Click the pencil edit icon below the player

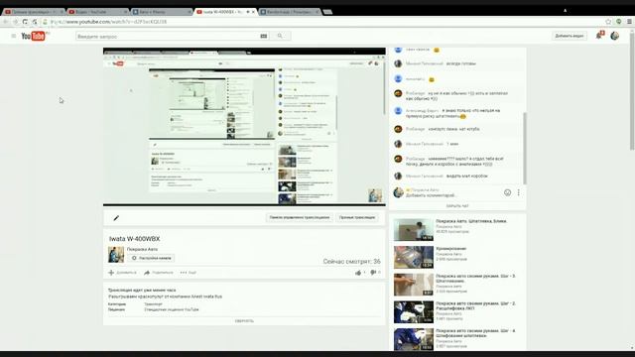(x=116, y=218)
